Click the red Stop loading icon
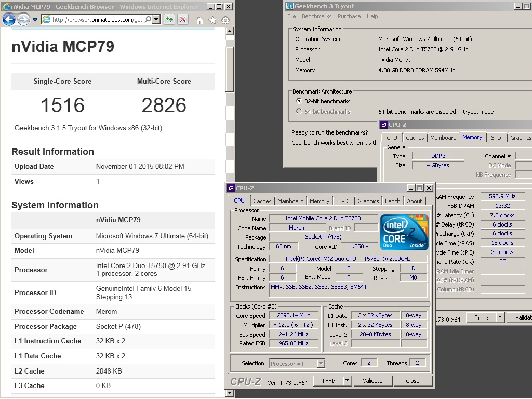 (183, 20)
